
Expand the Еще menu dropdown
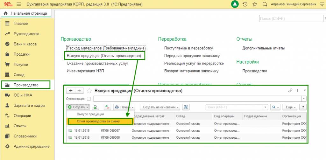[290, 107]
